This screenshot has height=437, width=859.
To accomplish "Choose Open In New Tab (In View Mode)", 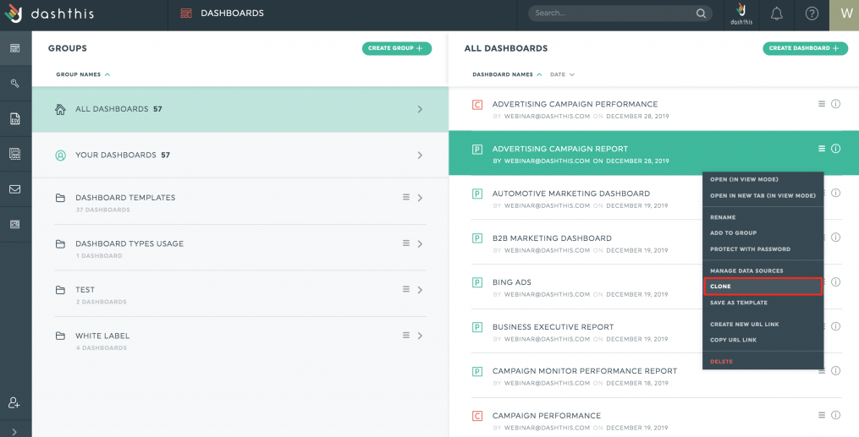I will coord(763,195).
